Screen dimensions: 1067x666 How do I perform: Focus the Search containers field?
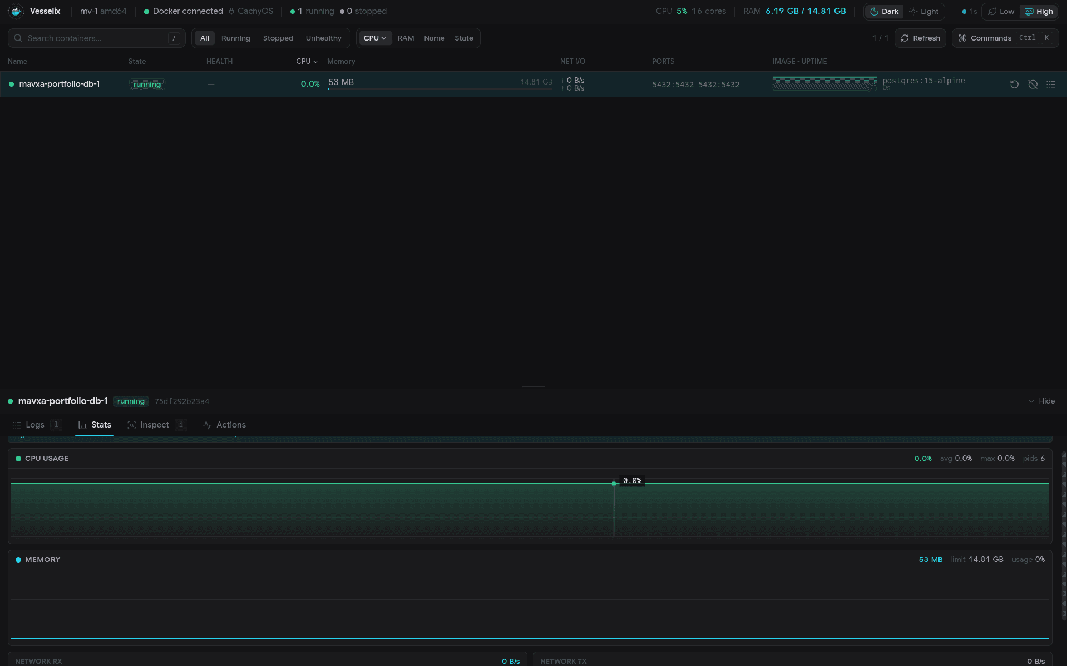pos(96,38)
